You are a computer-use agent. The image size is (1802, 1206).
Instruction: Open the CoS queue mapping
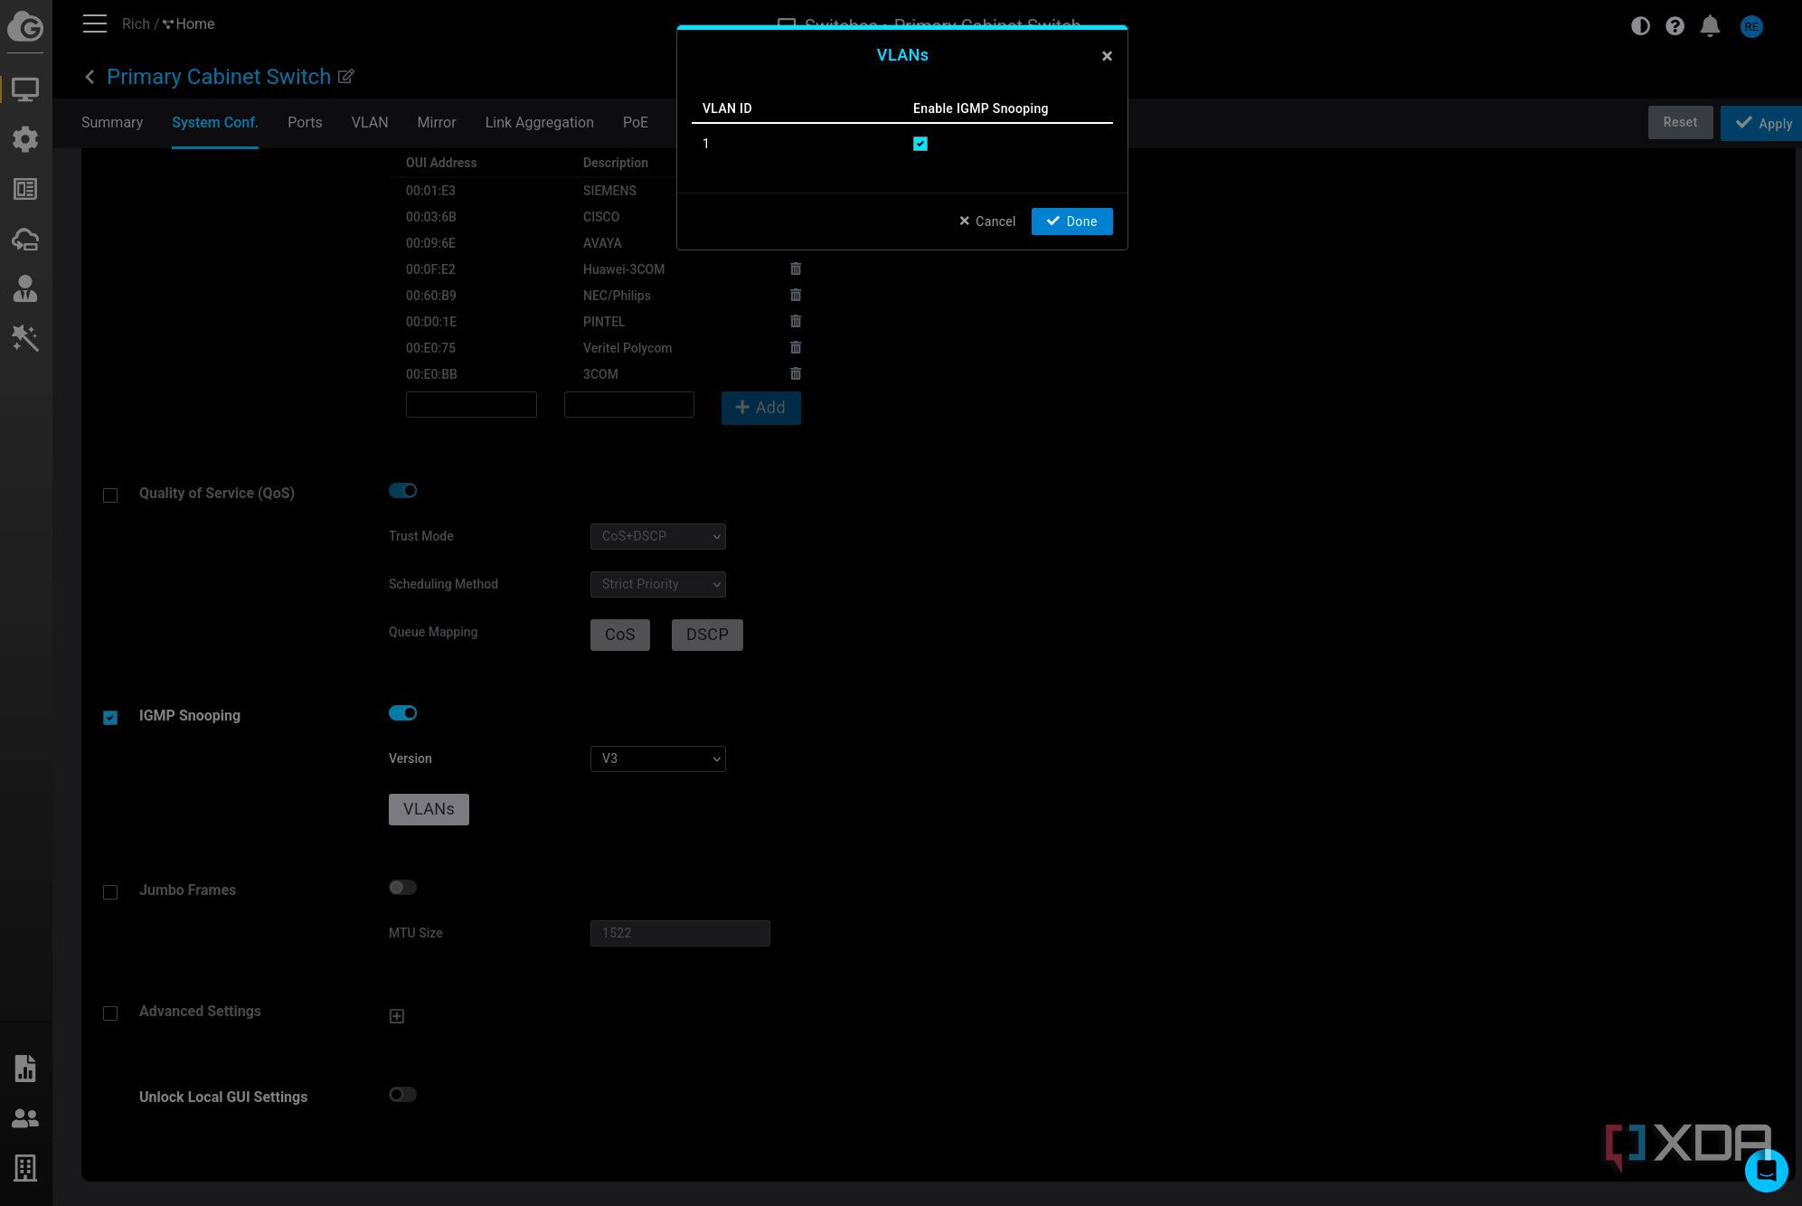pos(619,635)
